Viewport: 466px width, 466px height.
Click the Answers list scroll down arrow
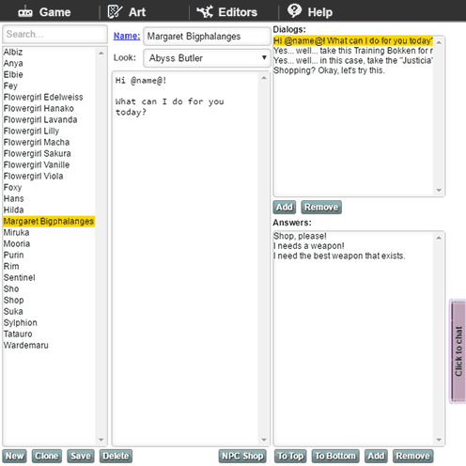click(439, 440)
